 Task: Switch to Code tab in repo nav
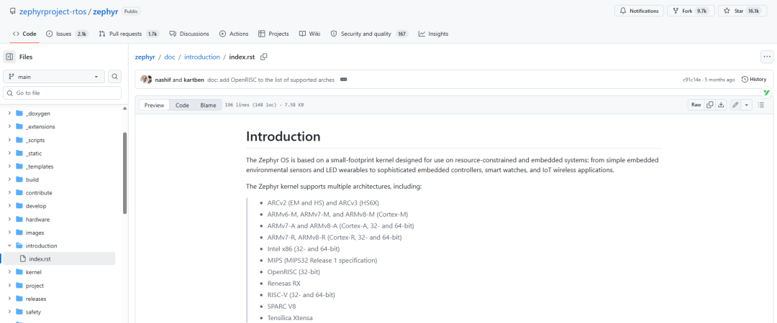(24, 34)
